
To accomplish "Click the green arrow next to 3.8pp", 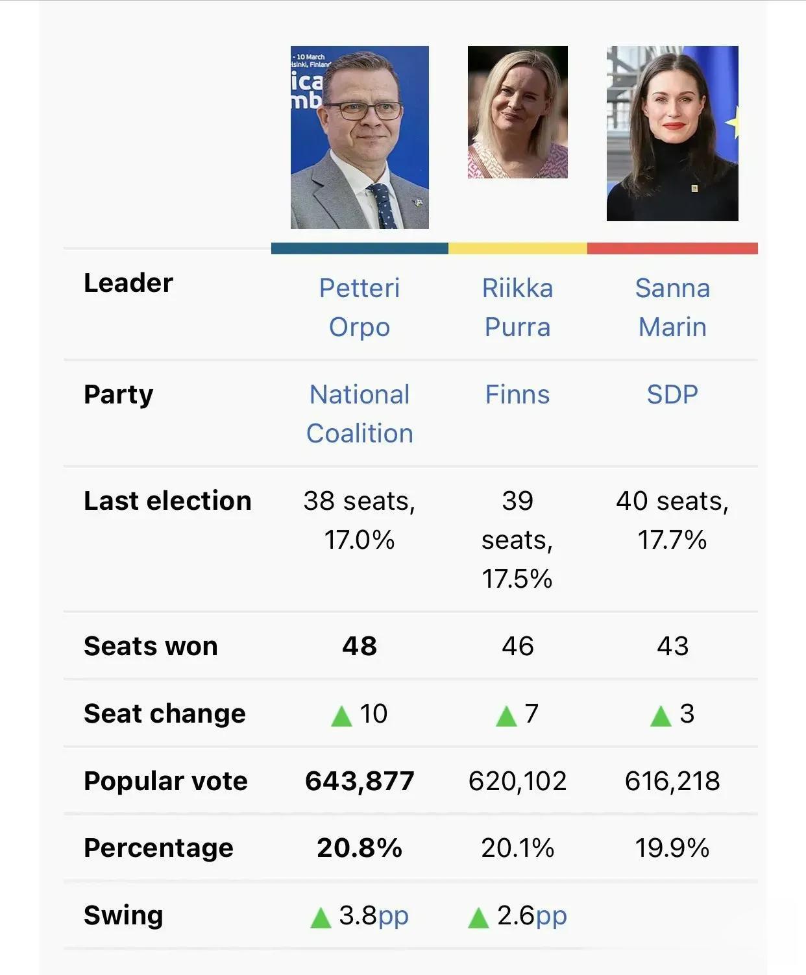I will (x=321, y=918).
